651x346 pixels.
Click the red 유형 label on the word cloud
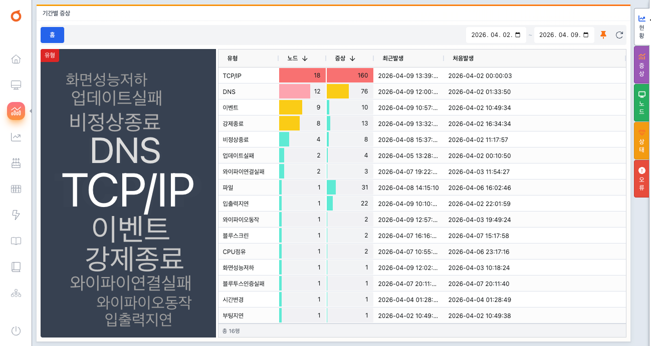[50, 55]
